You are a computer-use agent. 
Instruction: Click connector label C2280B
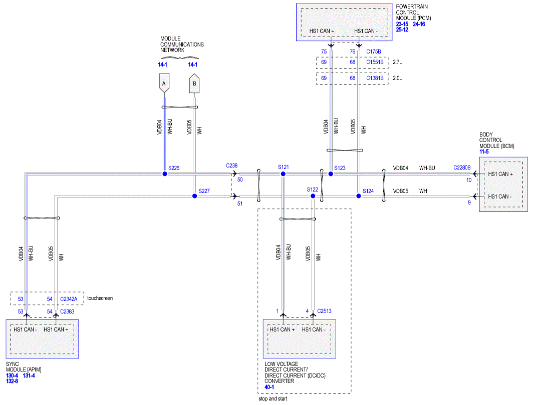[462, 168]
